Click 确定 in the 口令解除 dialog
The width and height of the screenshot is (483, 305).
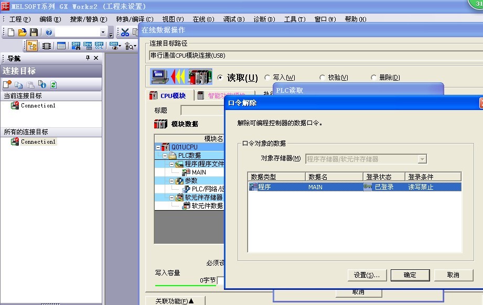(410, 275)
